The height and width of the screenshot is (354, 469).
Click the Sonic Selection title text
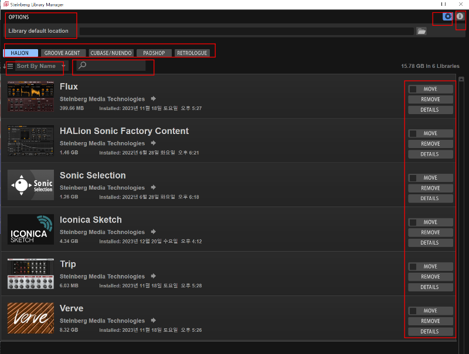point(93,175)
